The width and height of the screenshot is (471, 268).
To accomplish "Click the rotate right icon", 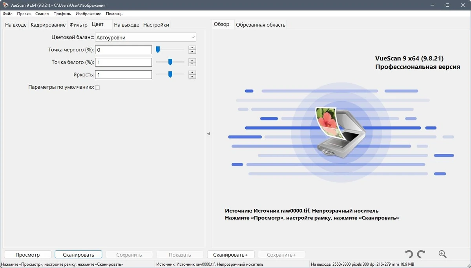I will [x=421, y=254].
